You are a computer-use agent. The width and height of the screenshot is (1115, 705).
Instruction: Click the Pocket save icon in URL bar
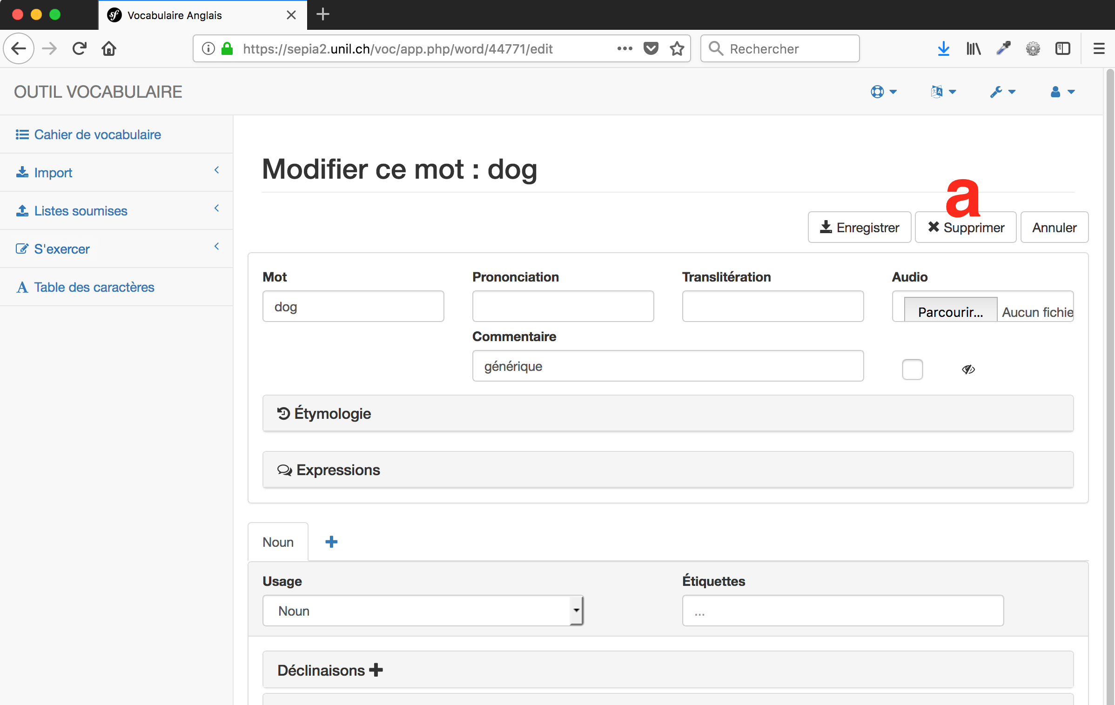[651, 48]
